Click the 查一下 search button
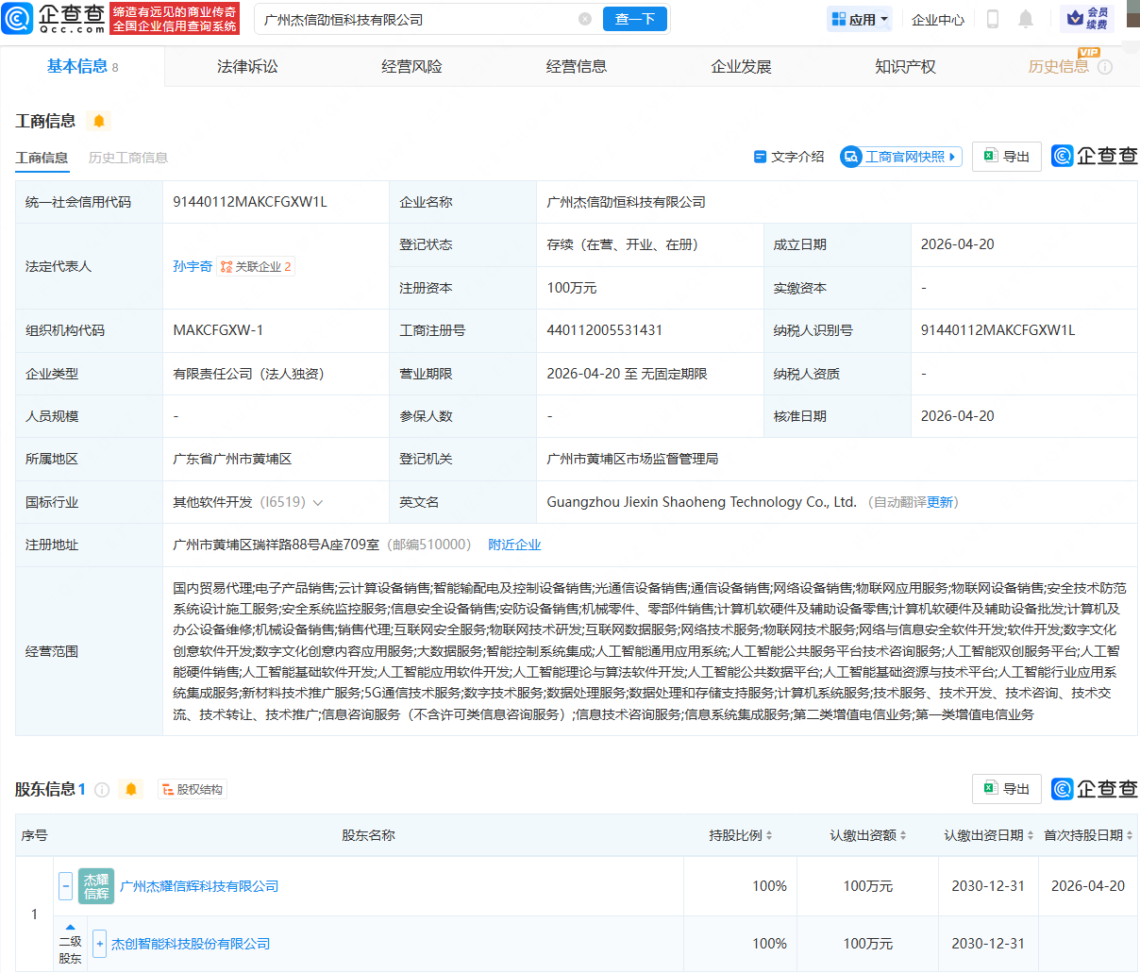1140x973 pixels. [x=635, y=19]
